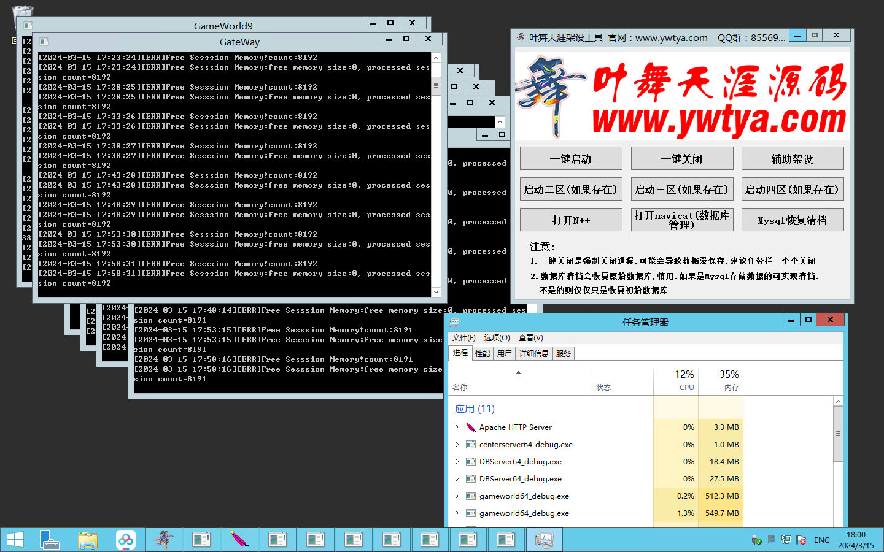The image size is (884, 552).
Task: Select the centerserver64_debug.exe process name
Action: (525, 445)
